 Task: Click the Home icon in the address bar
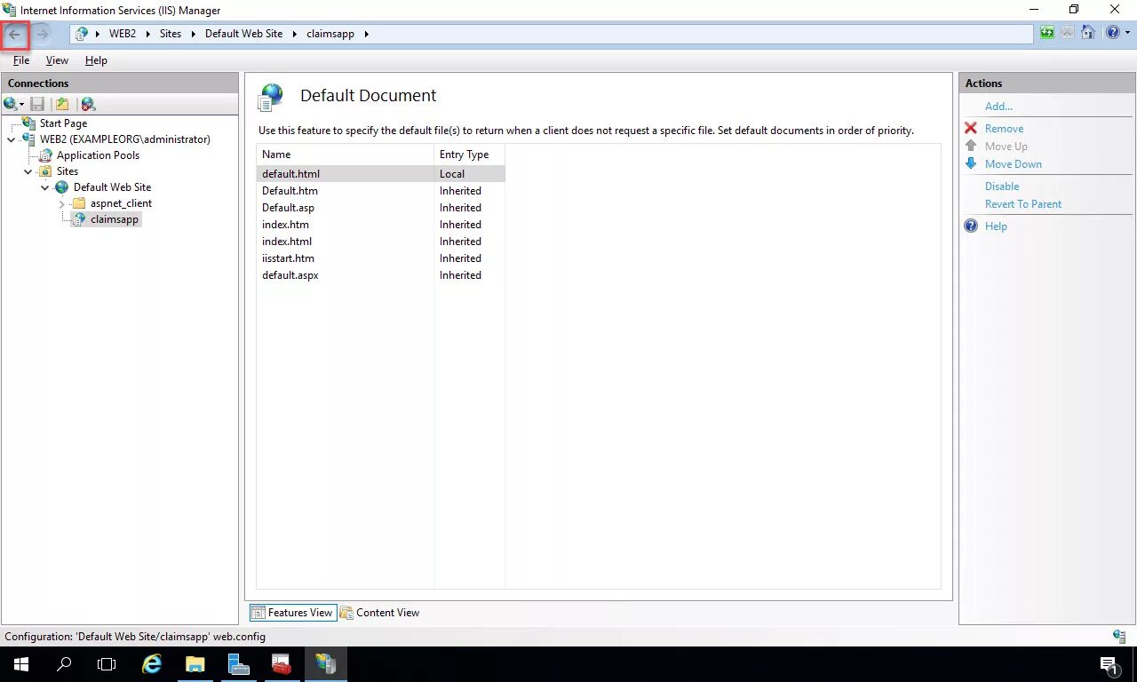pyautogui.click(x=1088, y=32)
